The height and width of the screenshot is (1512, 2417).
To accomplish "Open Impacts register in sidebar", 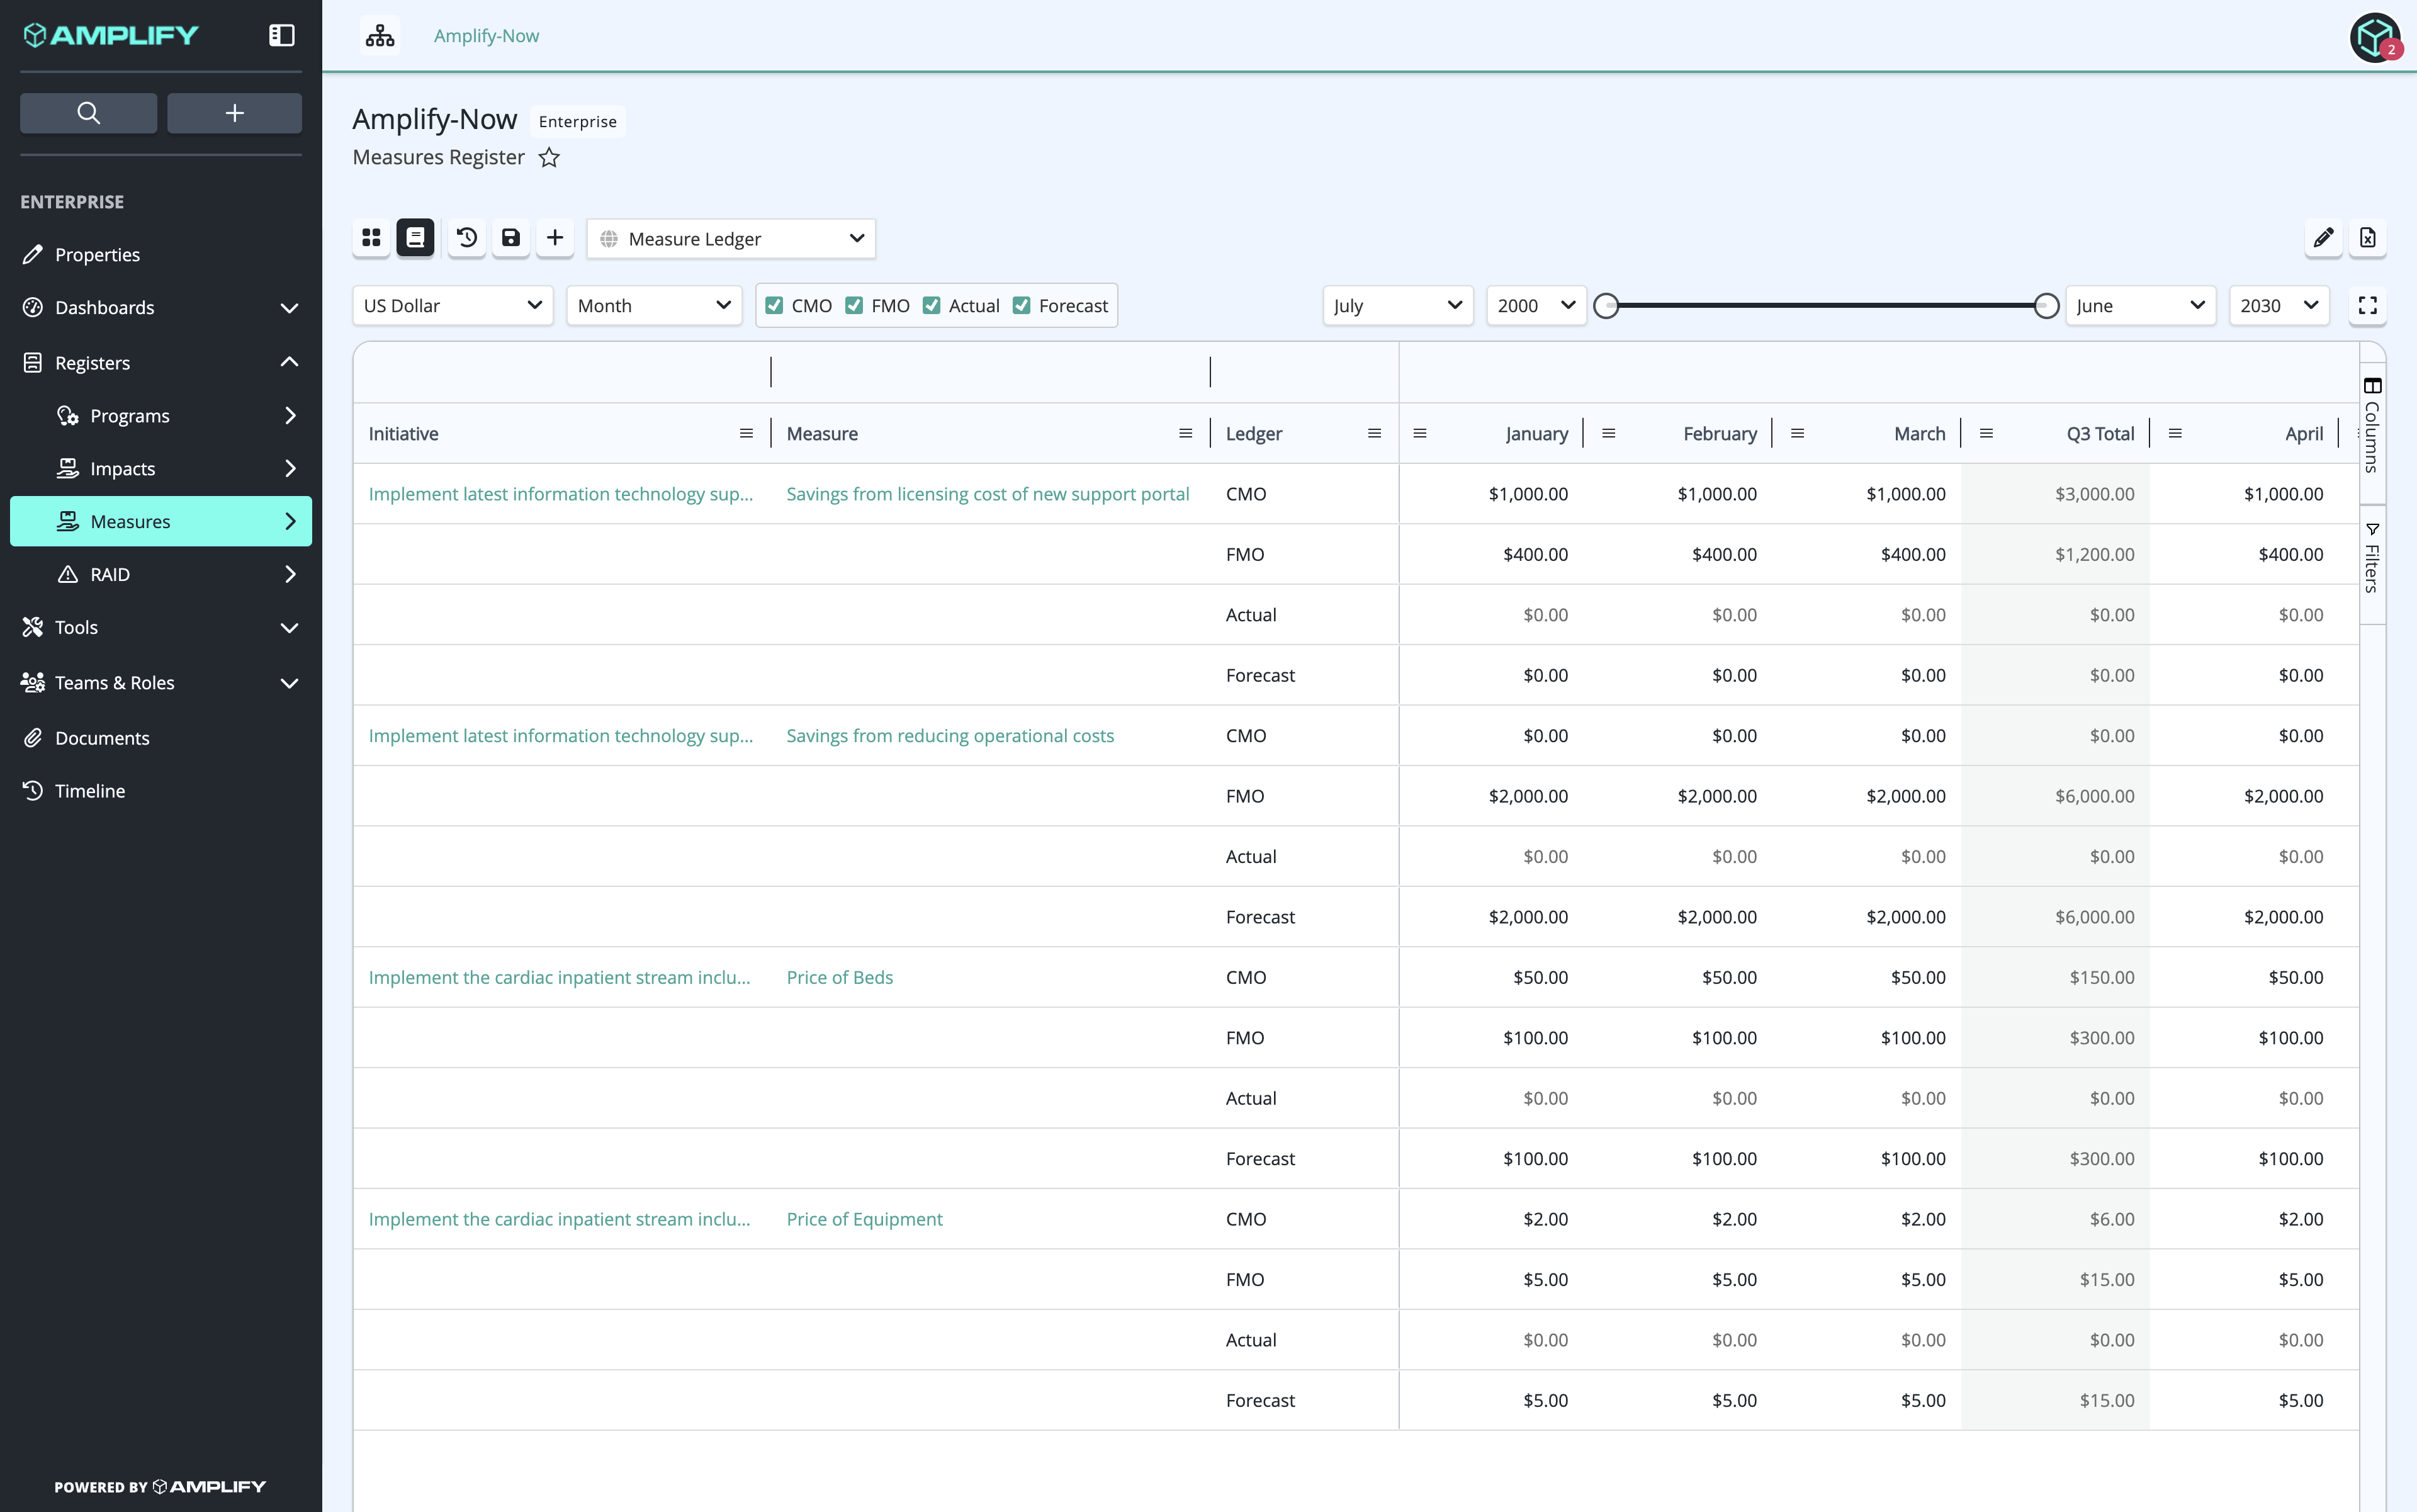I will pos(161,469).
